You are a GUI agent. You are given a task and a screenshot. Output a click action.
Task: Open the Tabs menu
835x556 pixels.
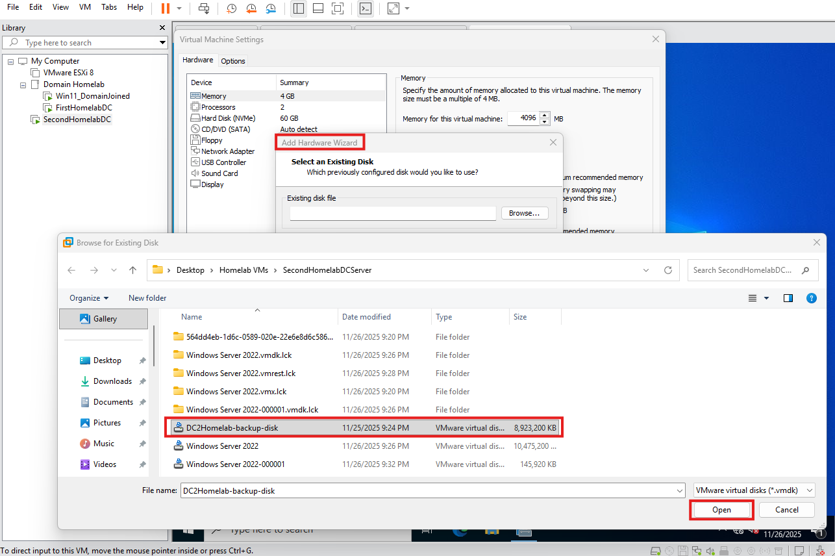coord(109,7)
